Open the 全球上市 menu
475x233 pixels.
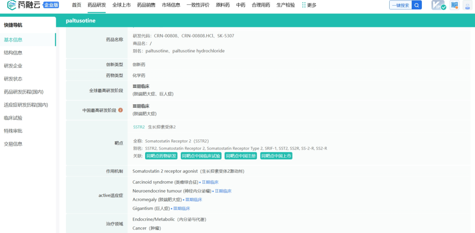[x=121, y=5]
